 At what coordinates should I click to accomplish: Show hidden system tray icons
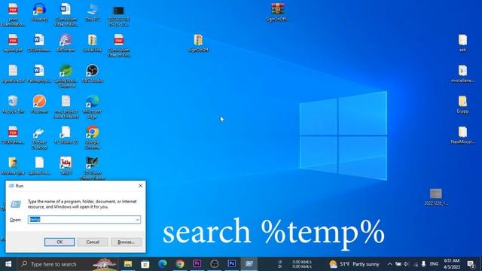[x=390, y=264]
